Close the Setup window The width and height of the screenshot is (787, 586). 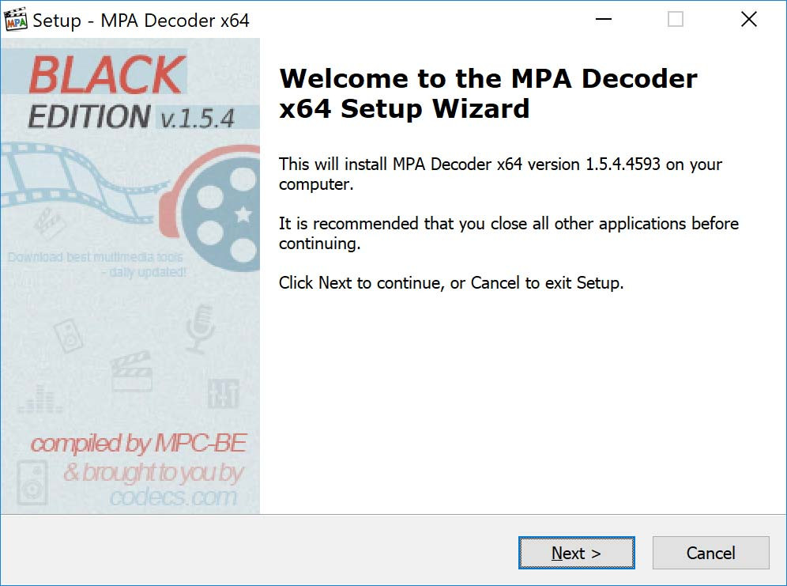[x=748, y=20]
